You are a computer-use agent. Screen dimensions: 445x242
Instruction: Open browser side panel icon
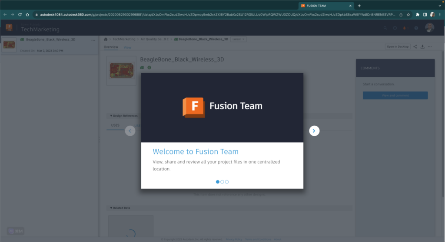[x=425, y=15]
